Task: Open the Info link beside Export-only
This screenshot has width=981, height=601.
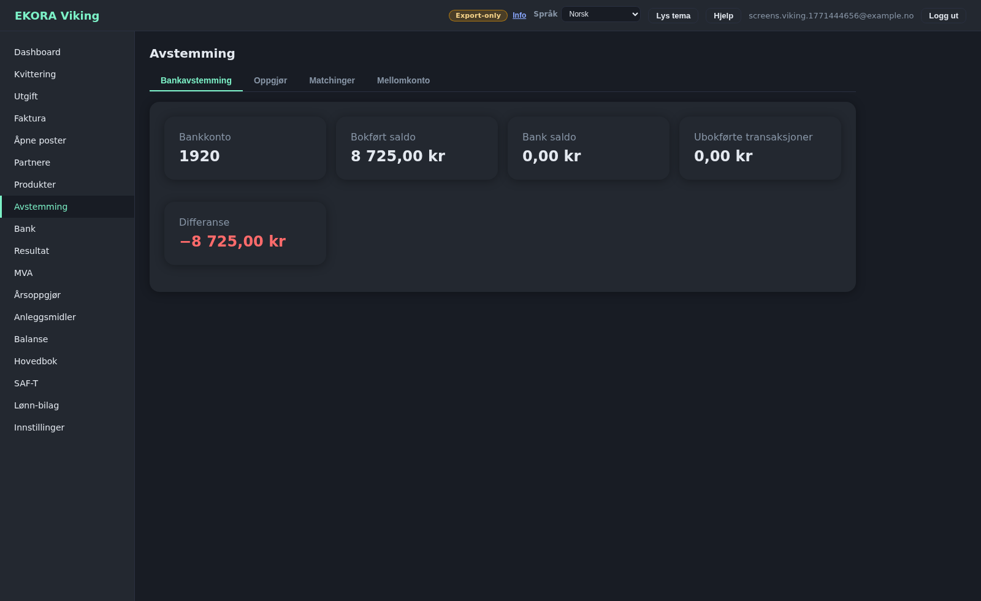Action: click(519, 15)
